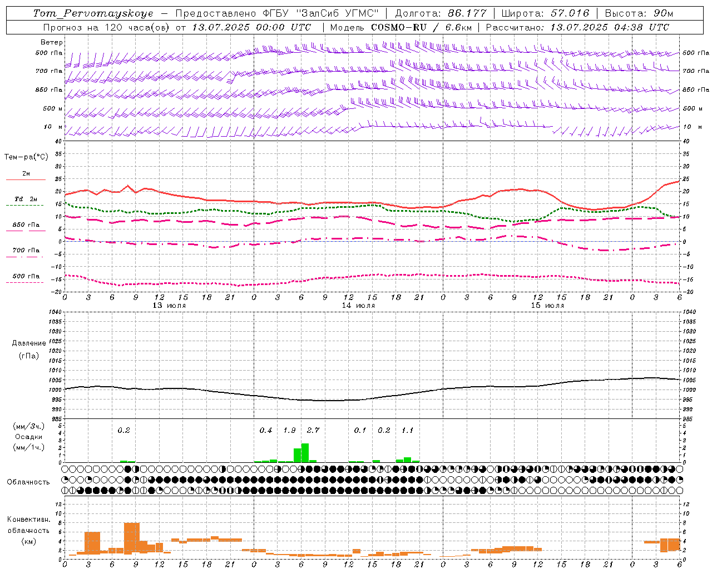Click the "Ветер" wind panel label
712x569 pixels.
[52, 42]
